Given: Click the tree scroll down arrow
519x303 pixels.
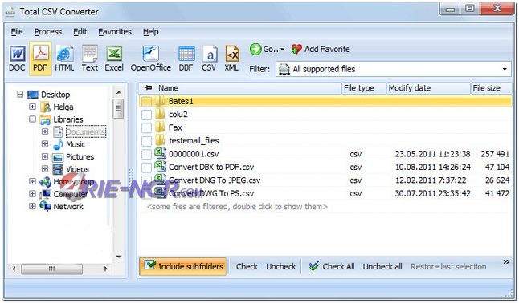Looking at the screenshot, I should [x=118, y=257].
